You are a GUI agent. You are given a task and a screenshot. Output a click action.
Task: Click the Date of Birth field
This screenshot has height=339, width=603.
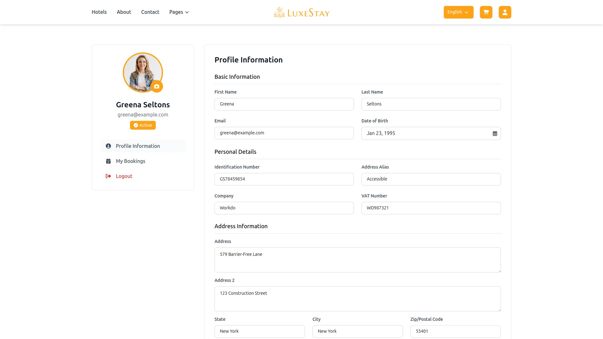pos(431,133)
